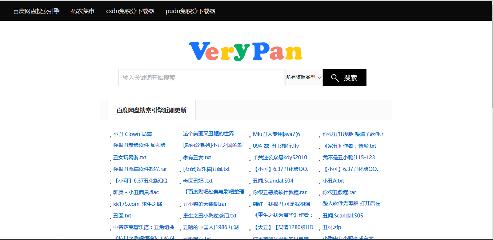The width and height of the screenshot is (493, 240).
Task: Click the 搜索 button with magnifier icon
Action: (344, 77)
